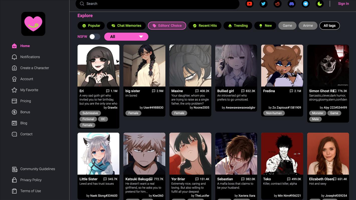This screenshot has width=356, height=200.
Task: Open the YouTube social icon
Action: tap(249, 4)
